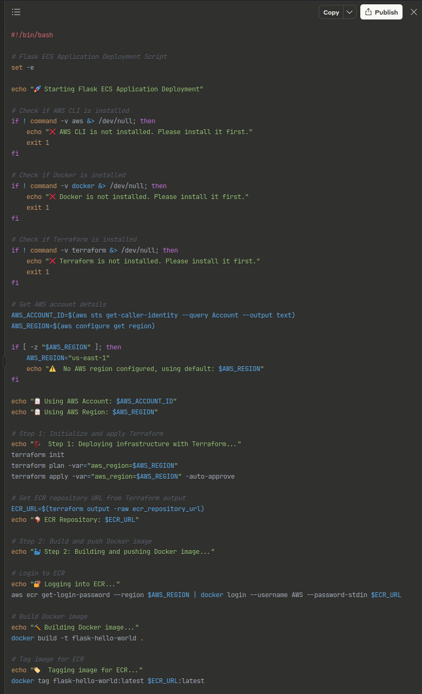Click 'Logging into ECR...' echo line
Viewport: 422px width, 694px height.
coord(65,584)
